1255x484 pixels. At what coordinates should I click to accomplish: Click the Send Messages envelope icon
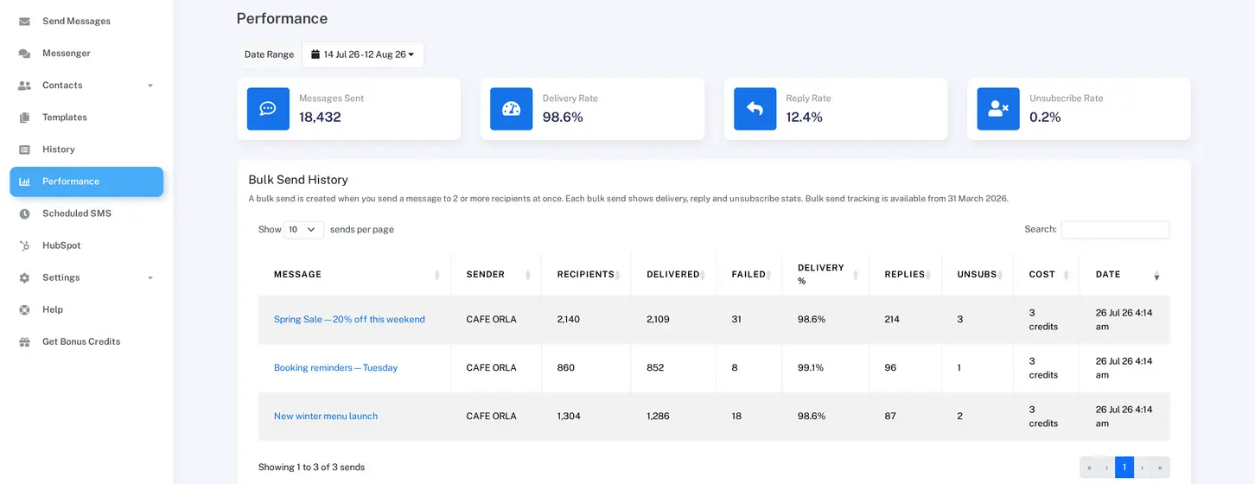[24, 22]
